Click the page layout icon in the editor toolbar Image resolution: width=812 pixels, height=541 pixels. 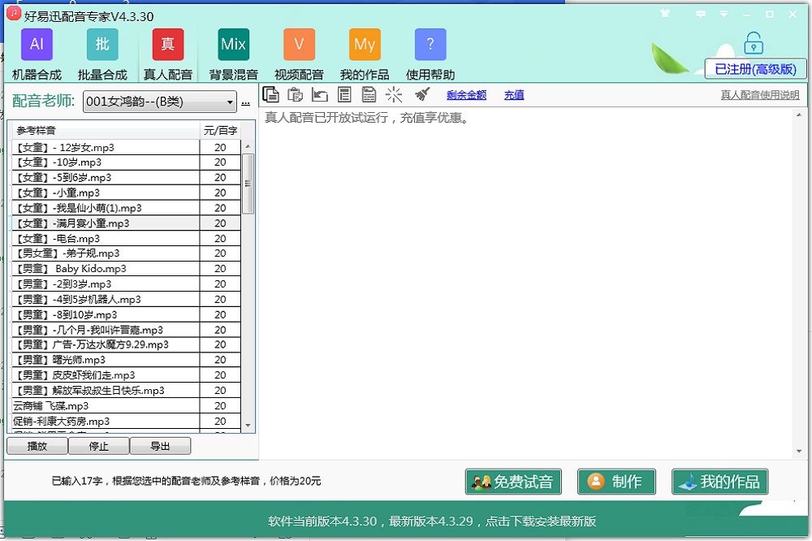344,94
